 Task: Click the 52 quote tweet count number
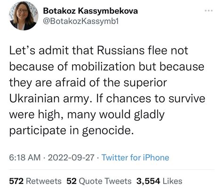tap(72, 181)
